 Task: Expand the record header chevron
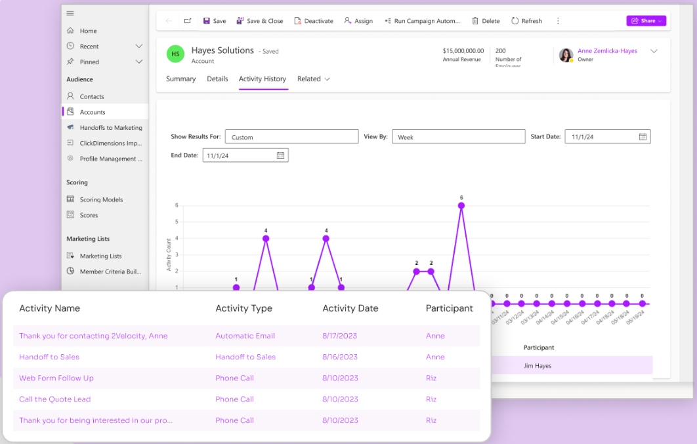654,51
